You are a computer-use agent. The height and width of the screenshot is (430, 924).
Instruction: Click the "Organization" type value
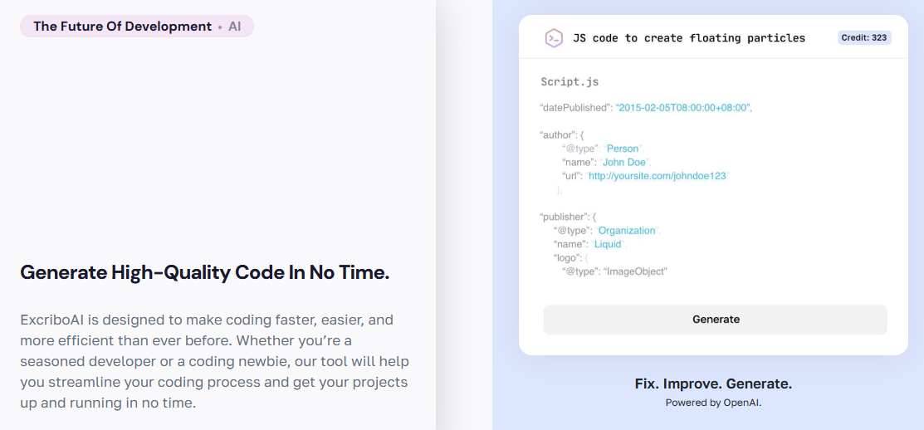tap(627, 231)
